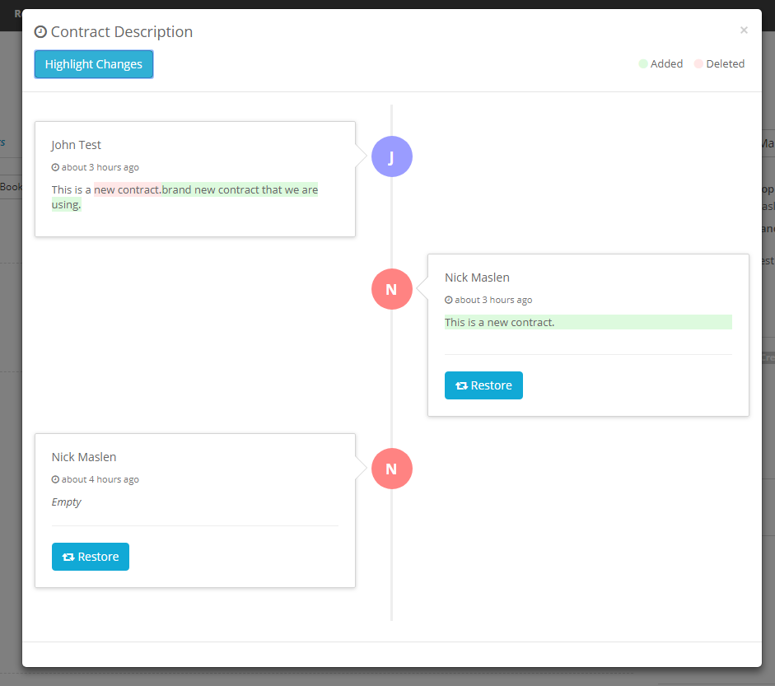
Task: Dismiss the Contract Description dialog
Action: 744,30
